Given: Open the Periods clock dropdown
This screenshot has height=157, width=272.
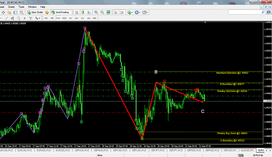Looking at the screenshot, I should click(x=138, y=13).
